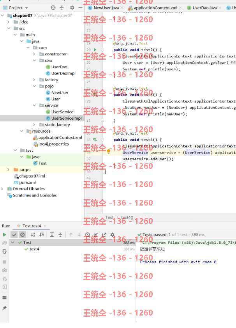This screenshot has height=328, width=236.
Task: Open pom.xml in project tree
Action: pyautogui.click(x=27, y=183)
